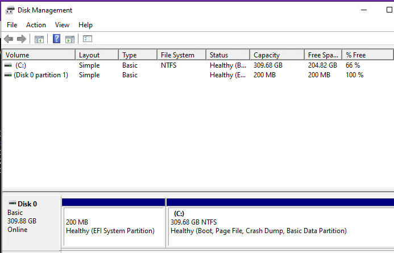Select the Disk 0 Basic Online label panel
Image resolution: width=394 pixels, height=253 pixels.
point(31,222)
